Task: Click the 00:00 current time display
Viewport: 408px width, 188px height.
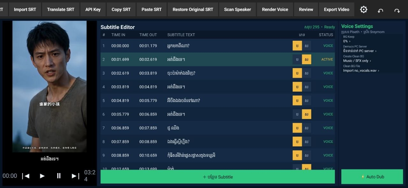Action: coord(10,176)
